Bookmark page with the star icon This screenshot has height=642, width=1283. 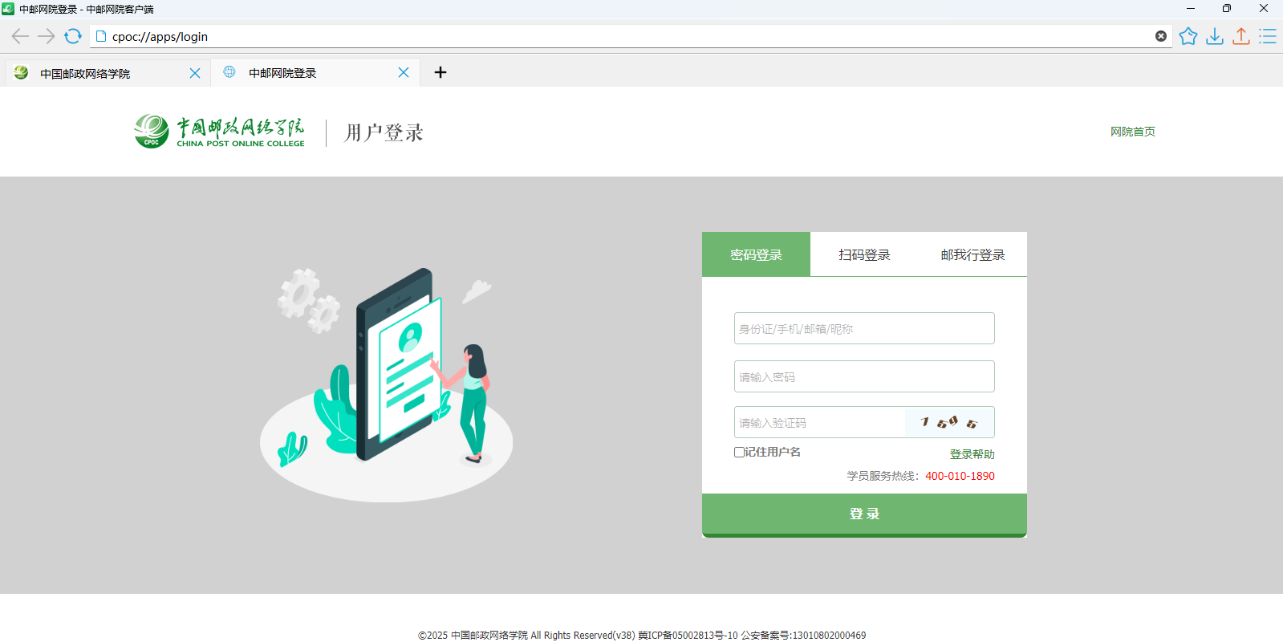click(x=1188, y=36)
